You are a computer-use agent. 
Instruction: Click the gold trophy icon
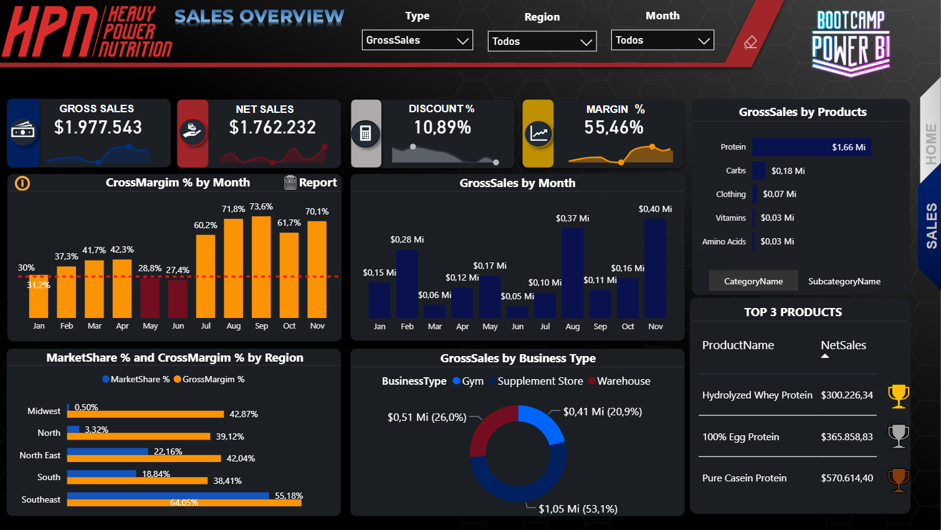pos(898,396)
